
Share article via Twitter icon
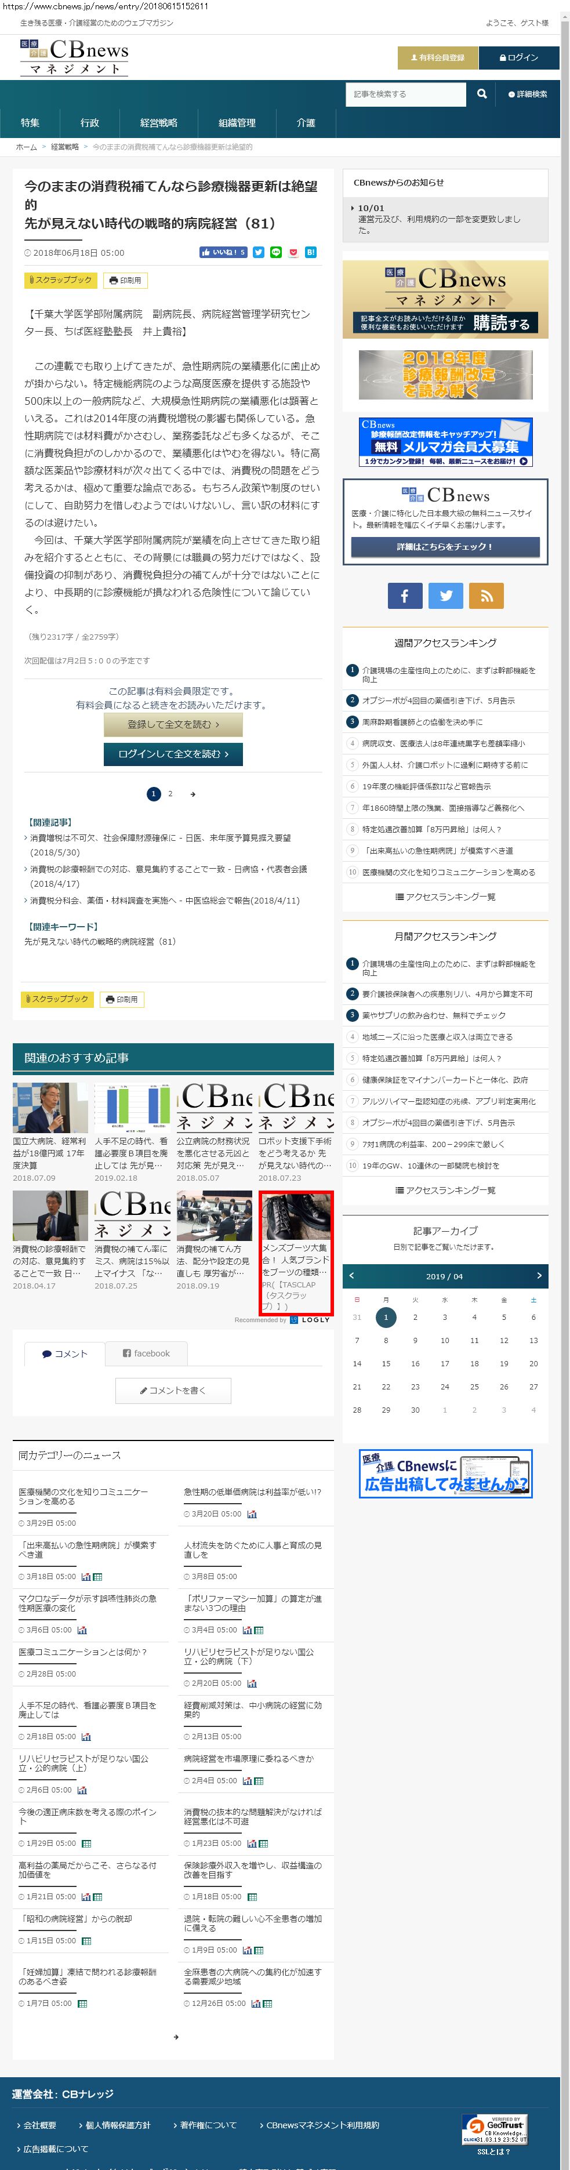pos(259,252)
